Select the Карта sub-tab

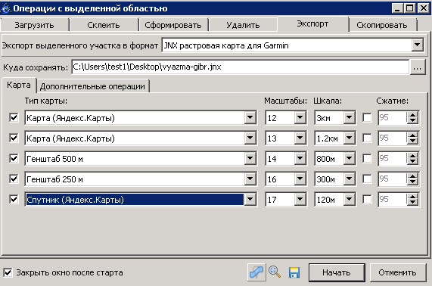[19, 85]
